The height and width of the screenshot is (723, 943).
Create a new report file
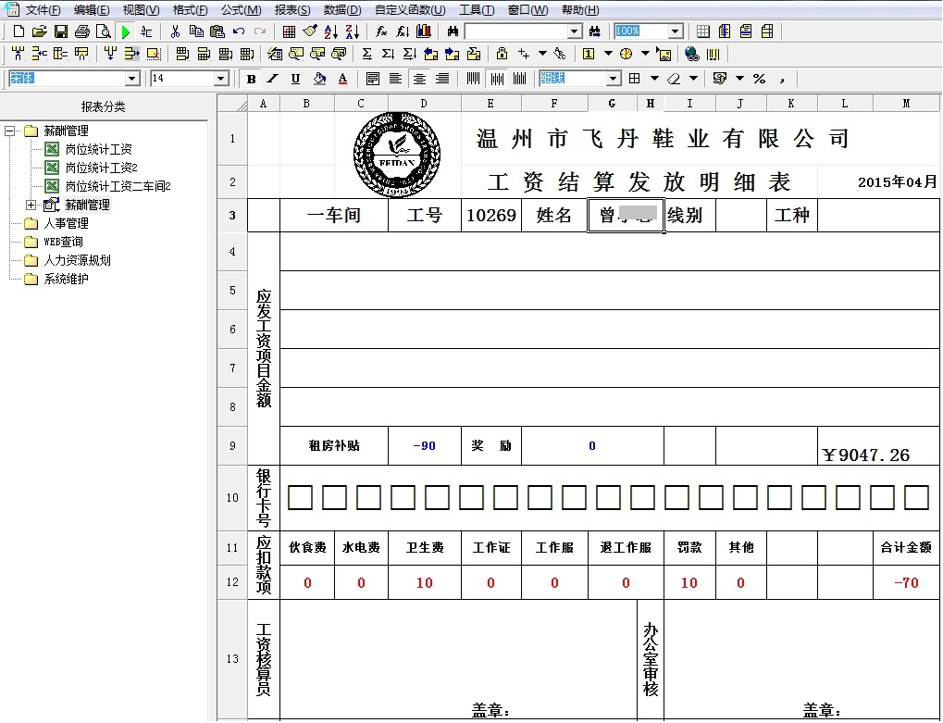pyautogui.click(x=19, y=31)
